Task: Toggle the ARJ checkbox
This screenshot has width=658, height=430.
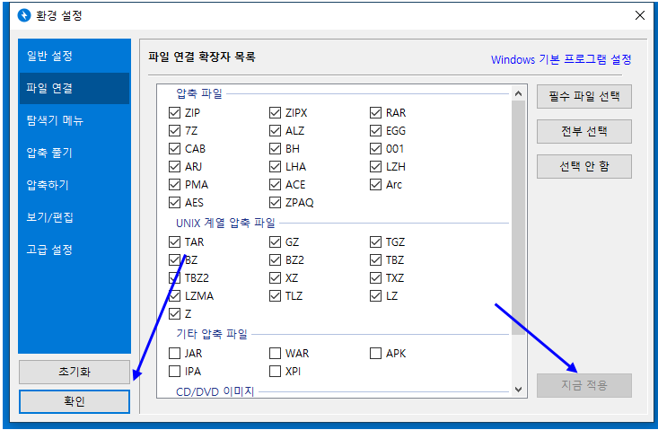Action: (x=174, y=167)
